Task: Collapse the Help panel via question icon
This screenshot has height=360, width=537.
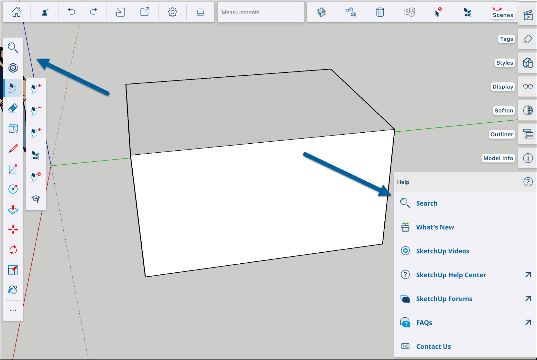Action: pos(528,182)
